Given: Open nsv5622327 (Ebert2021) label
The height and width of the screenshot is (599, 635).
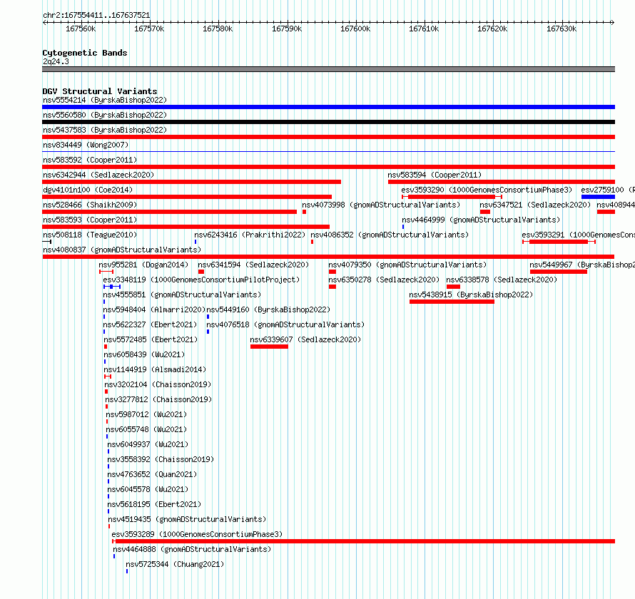Looking at the screenshot, I should coord(150,324).
